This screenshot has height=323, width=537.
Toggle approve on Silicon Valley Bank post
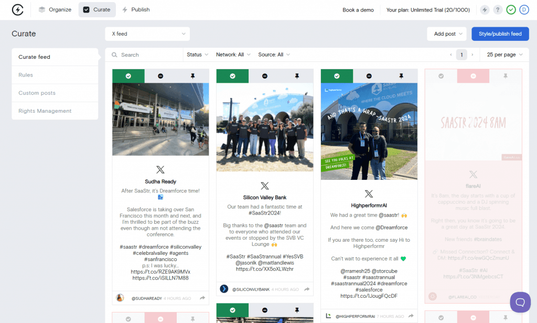[x=232, y=76]
